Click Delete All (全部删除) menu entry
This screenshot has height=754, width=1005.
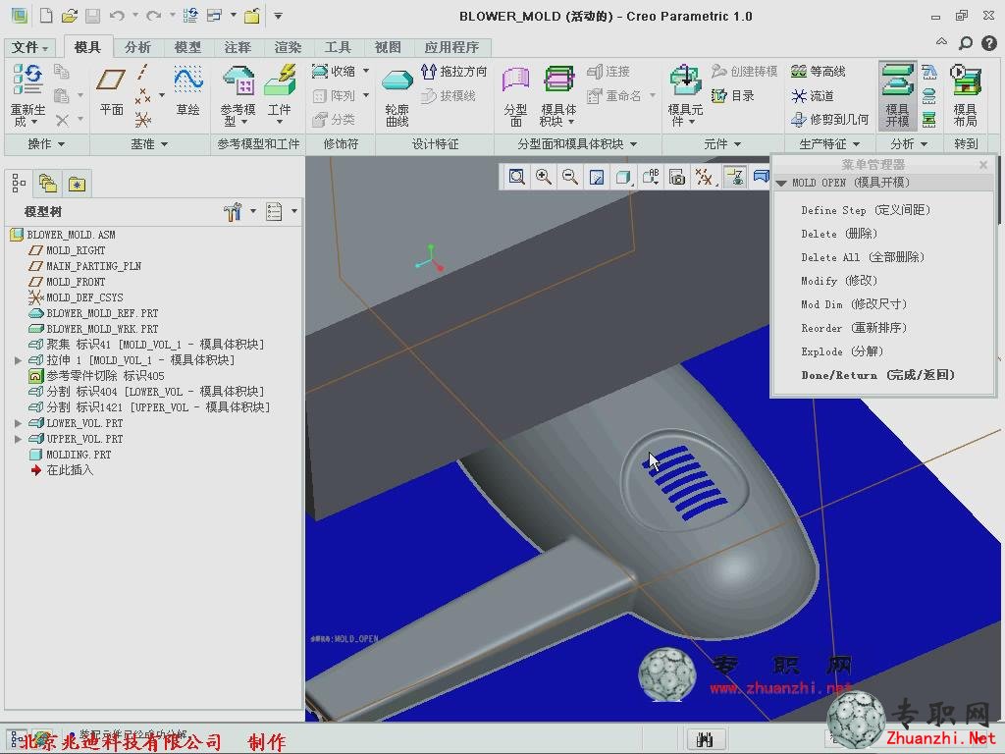(x=863, y=257)
